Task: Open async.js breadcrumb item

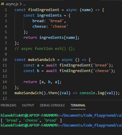Action: (x=12, y=4)
